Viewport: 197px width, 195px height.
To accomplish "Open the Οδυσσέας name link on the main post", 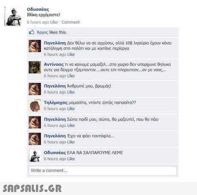I will (38, 9).
